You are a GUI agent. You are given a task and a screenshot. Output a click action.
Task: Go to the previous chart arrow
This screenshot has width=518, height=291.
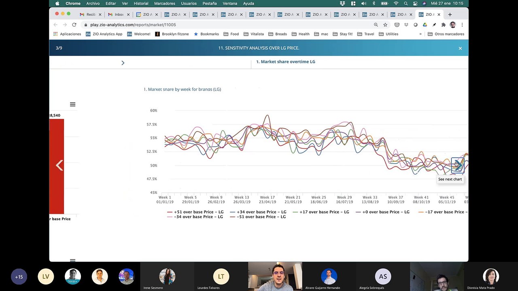[59, 165]
